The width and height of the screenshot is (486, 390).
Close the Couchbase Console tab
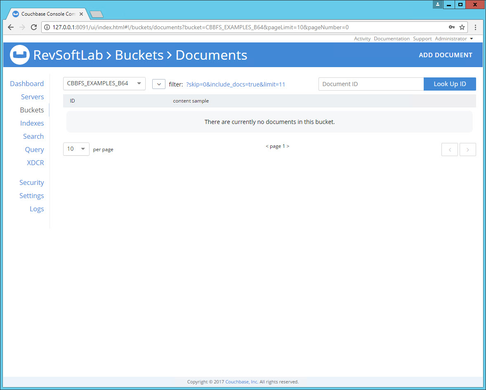tap(81, 14)
